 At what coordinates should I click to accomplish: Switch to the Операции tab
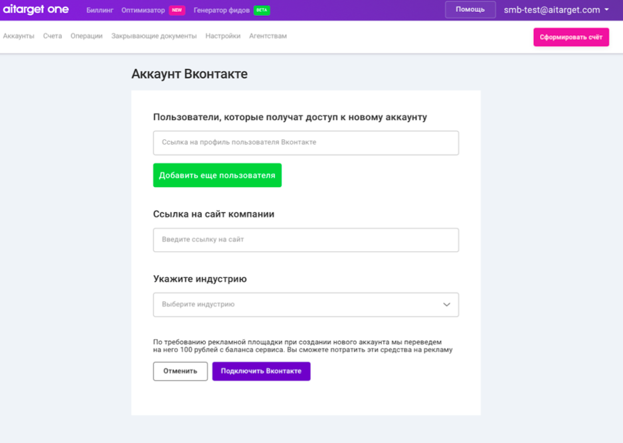pos(86,36)
